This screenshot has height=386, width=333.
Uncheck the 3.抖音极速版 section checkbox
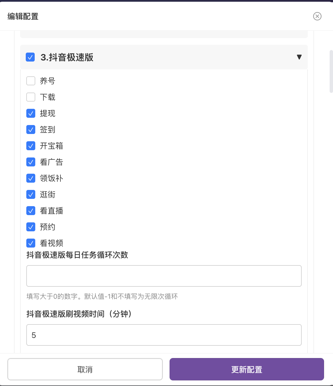tap(30, 57)
